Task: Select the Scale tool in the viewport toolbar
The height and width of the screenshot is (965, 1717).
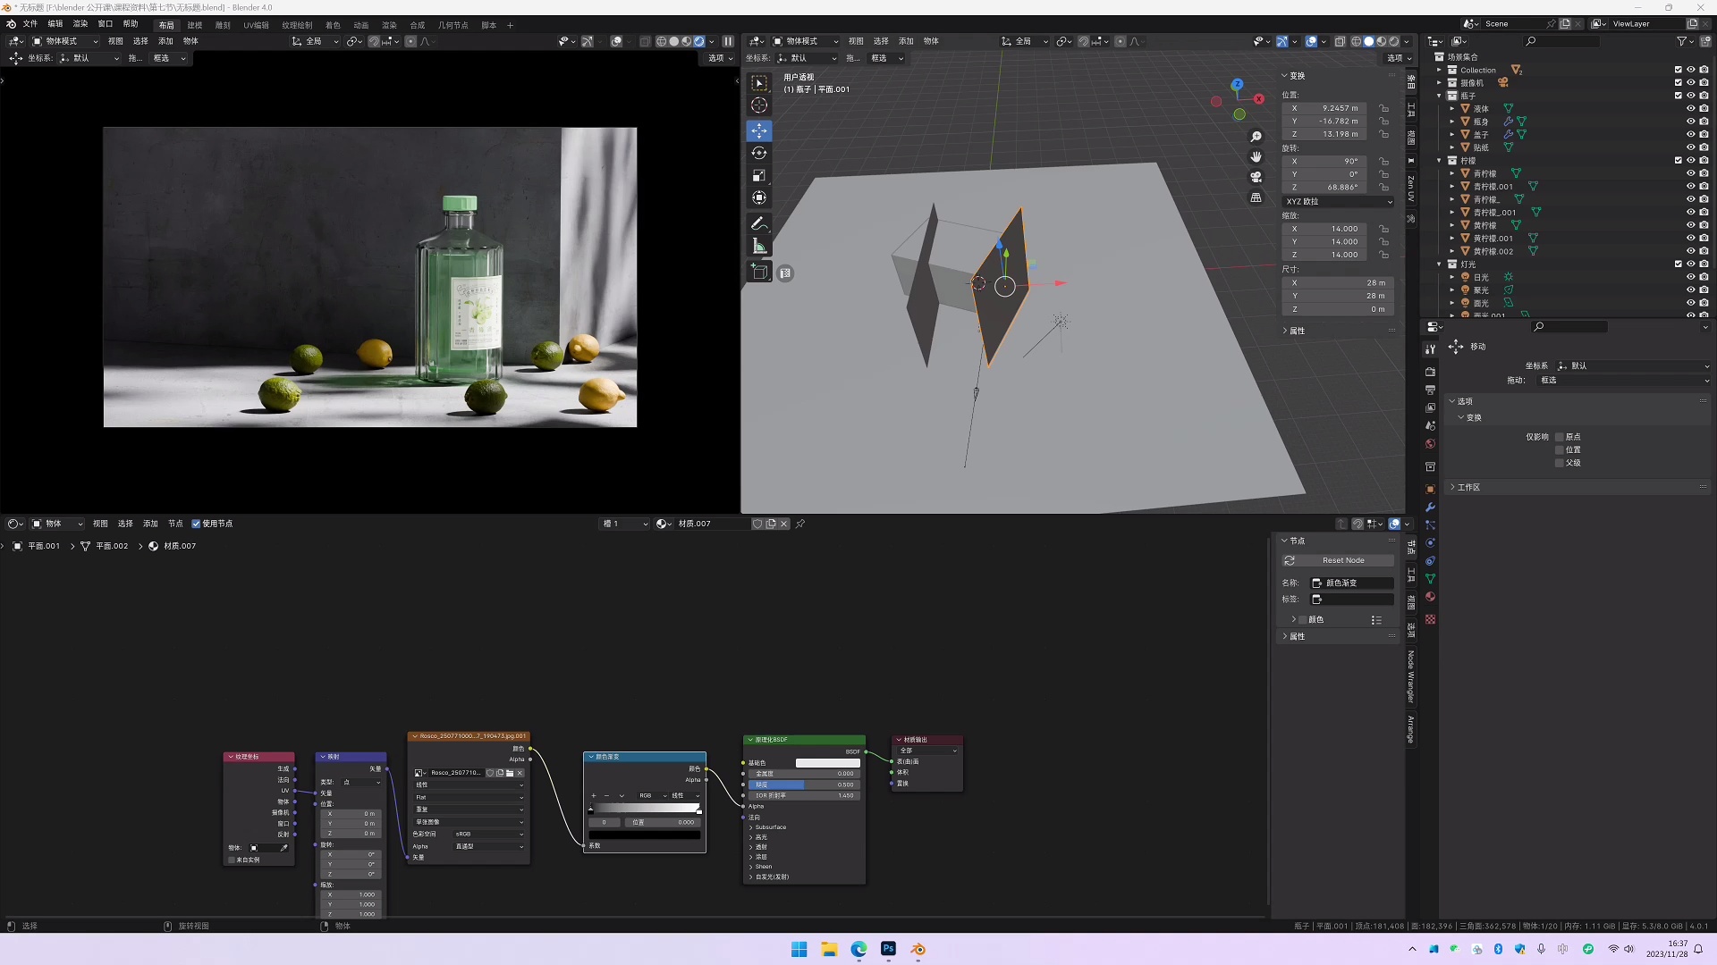Action: pyautogui.click(x=758, y=175)
